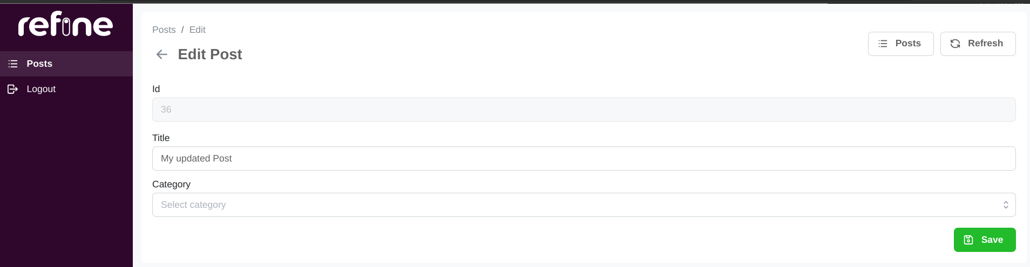Click the floppy disk icon on Save
This screenshot has width=1030, height=267.
pos(968,240)
